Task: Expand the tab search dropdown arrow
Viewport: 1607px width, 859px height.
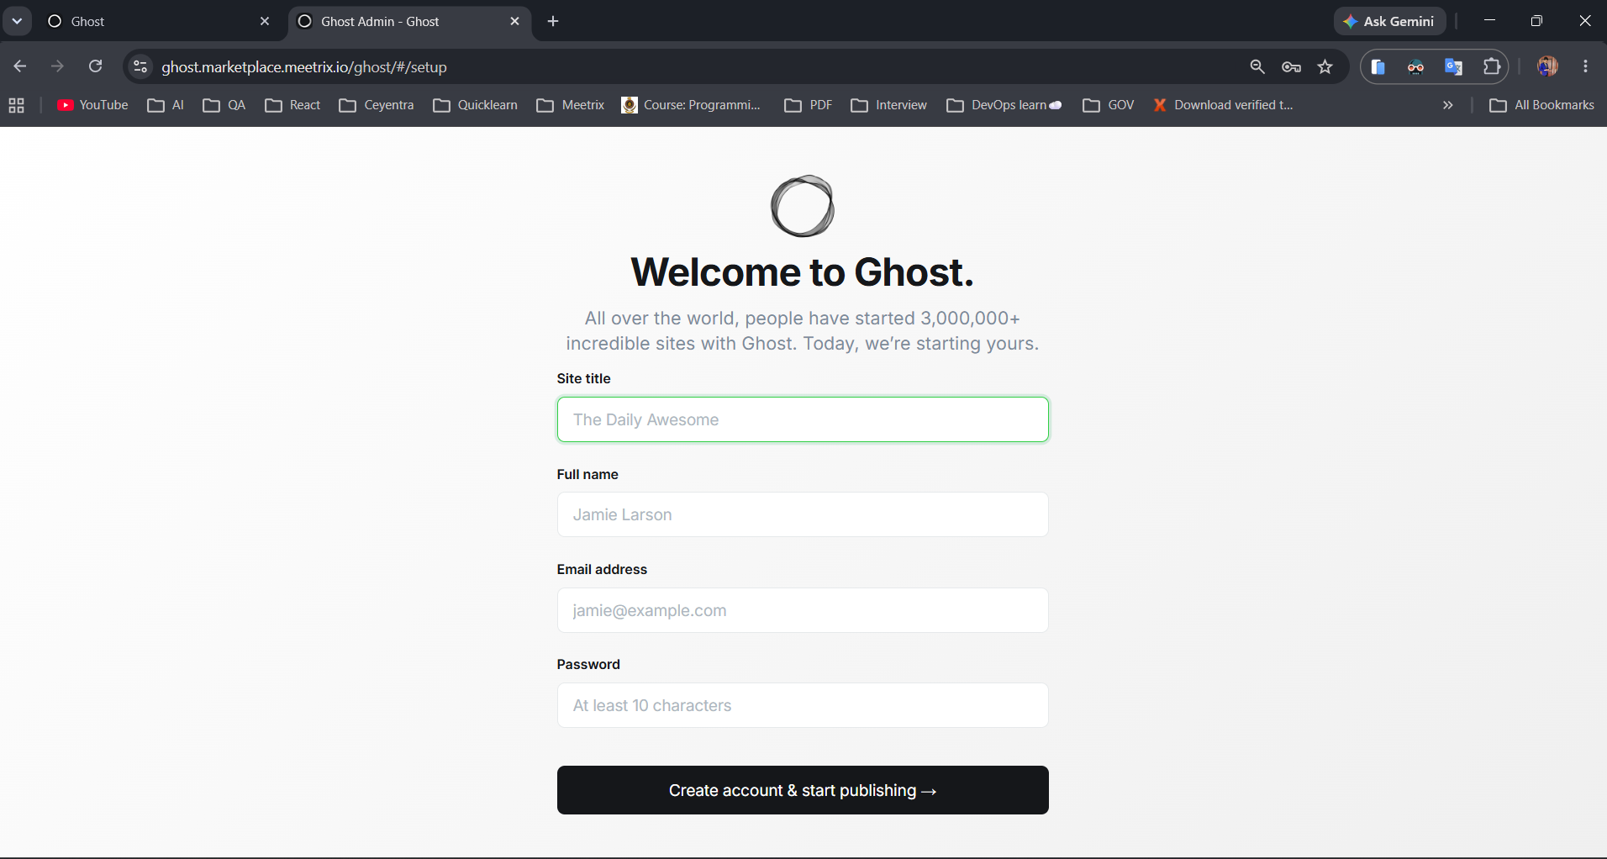Action: pos(17,21)
